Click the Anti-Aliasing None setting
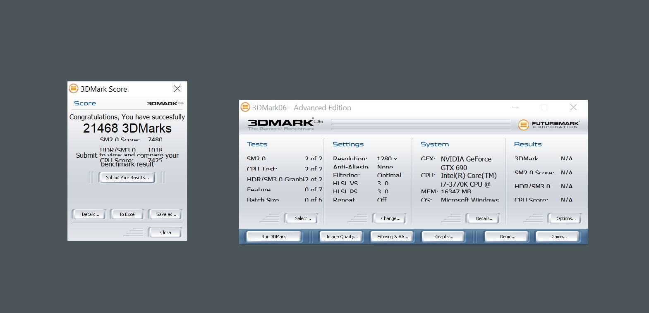649x313 pixels. click(x=363, y=167)
